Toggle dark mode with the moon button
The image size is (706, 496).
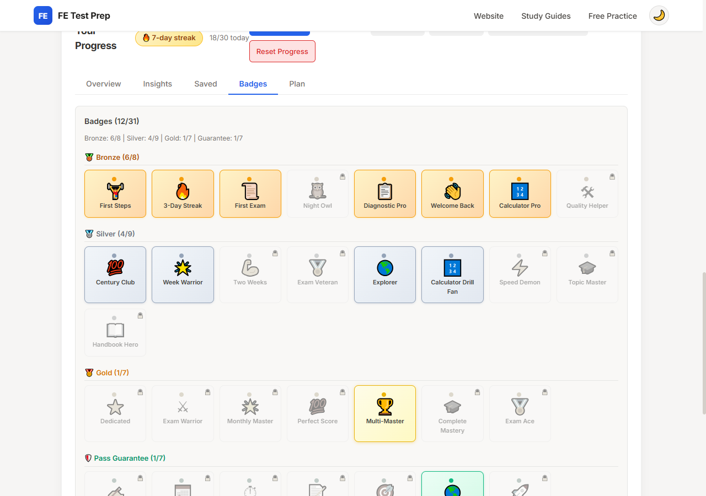[659, 15]
